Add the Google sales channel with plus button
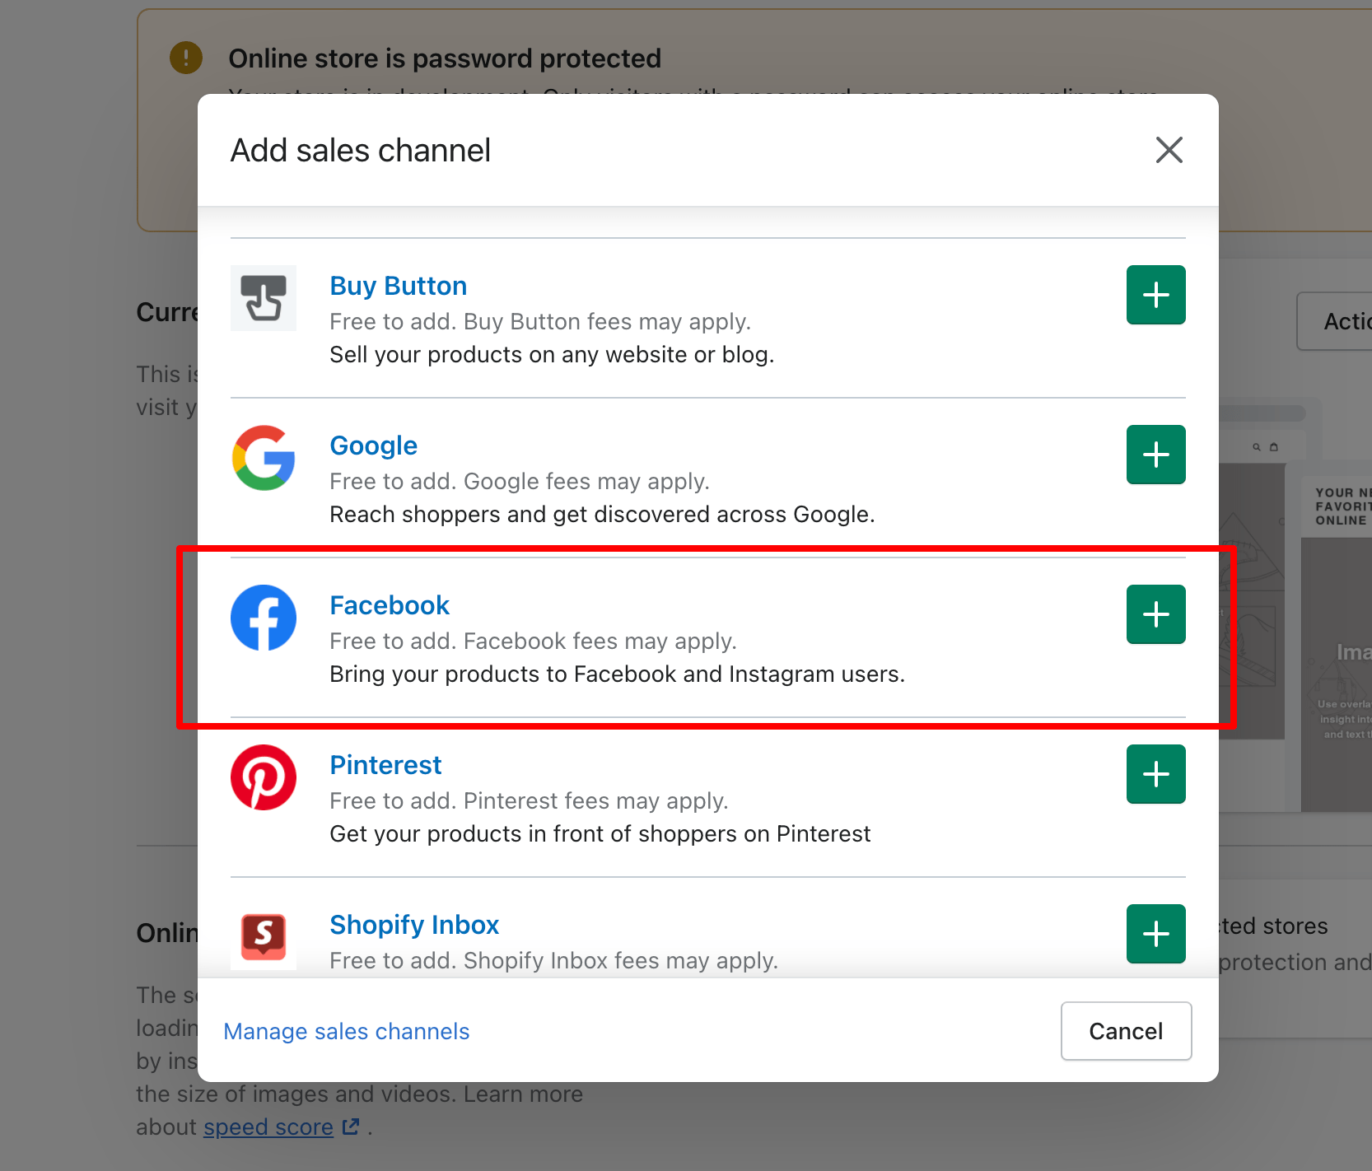Image resolution: width=1372 pixels, height=1171 pixels. 1155,454
